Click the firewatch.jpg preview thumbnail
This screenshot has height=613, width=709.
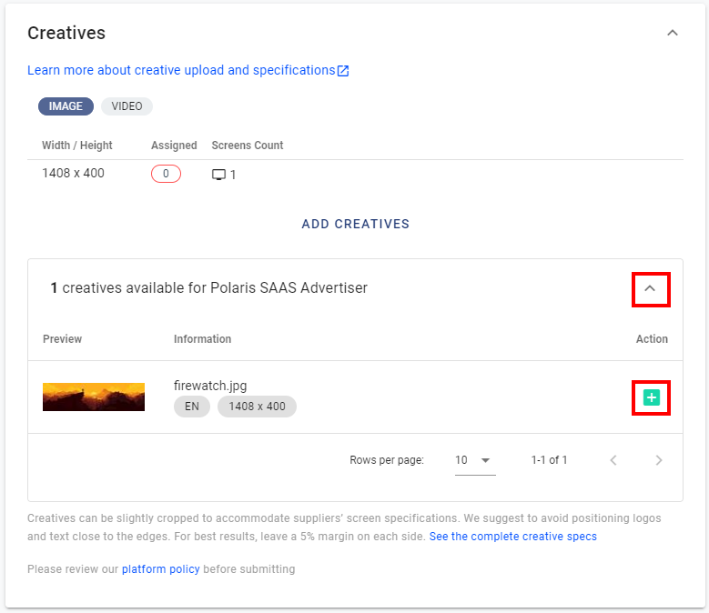tap(94, 397)
